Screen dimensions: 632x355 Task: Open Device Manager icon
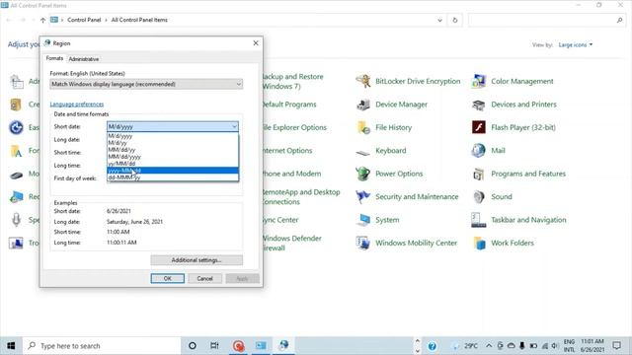[x=363, y=105]
